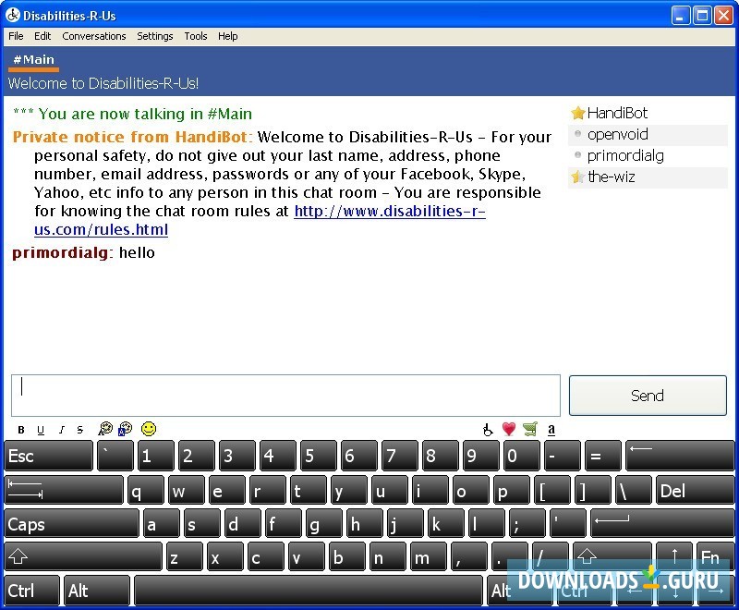The width and height of the screenshot is (739, 610).
Task: Tap the letter m key
Action: coord(429,556)
